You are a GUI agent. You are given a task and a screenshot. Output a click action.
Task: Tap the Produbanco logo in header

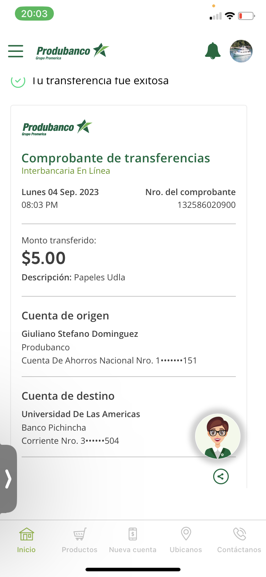[x=72, y=51]
